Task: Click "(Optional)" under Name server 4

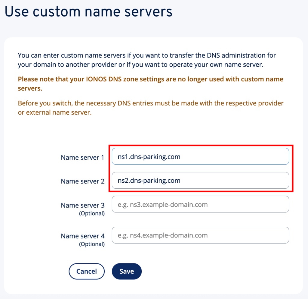Action: [92, 244]
